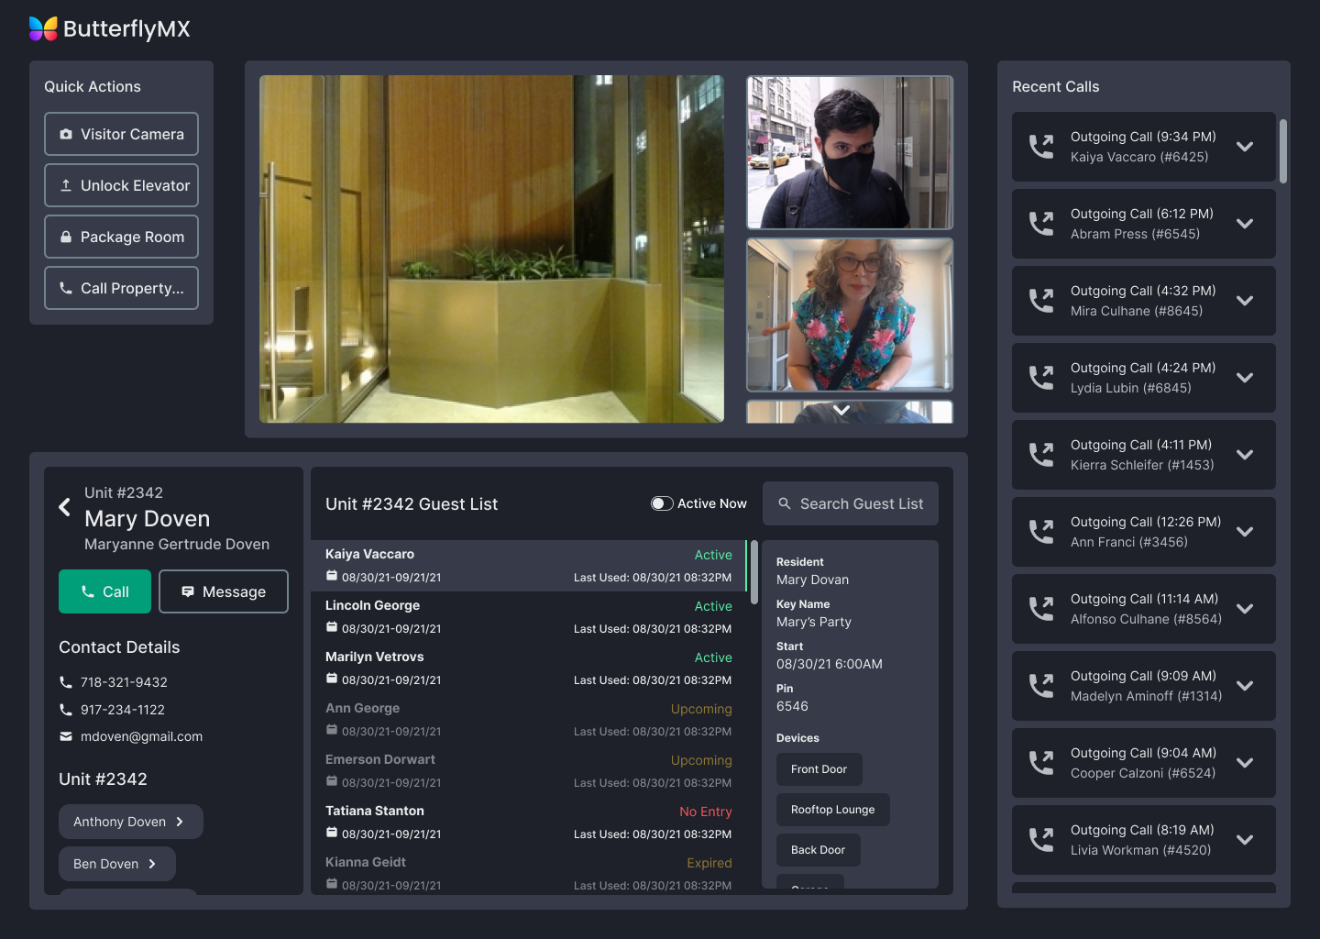Click the Search Guest List field
This screenshot has width=1320, height=939.
851,503
